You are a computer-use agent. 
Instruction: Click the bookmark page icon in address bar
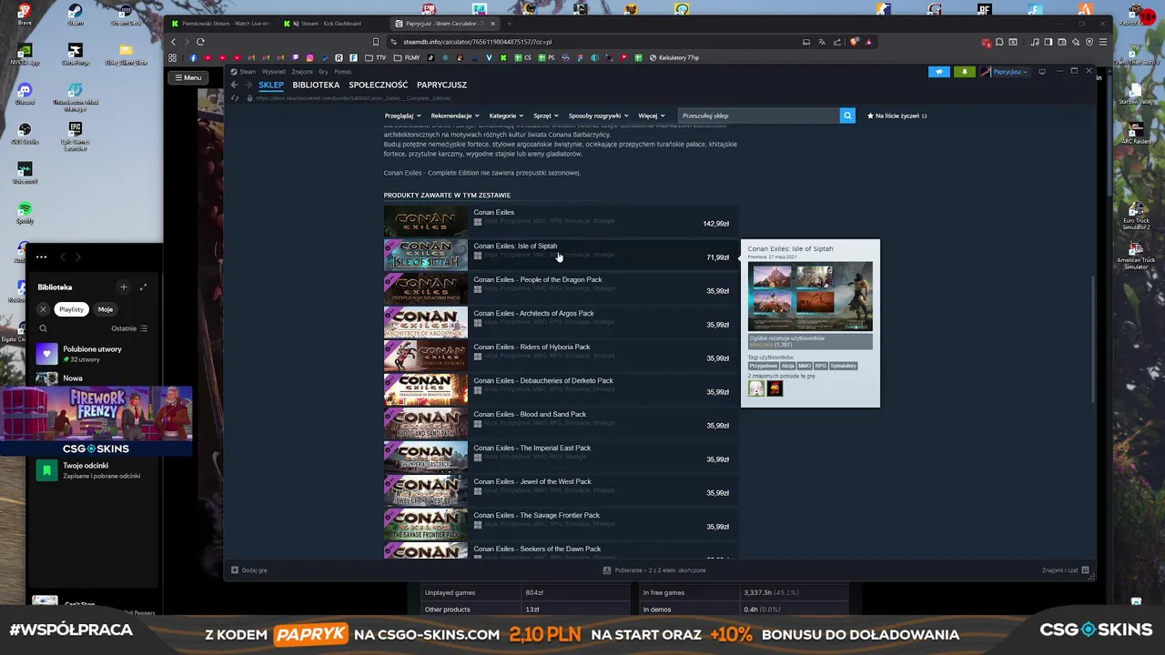point(376,42)
